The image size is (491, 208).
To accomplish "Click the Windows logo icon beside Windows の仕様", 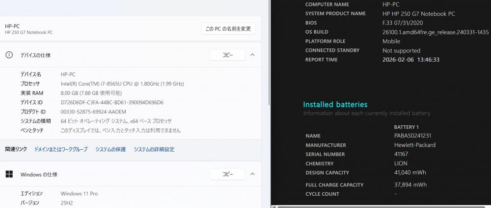I will pyautogui.click(x=9, y=174).
